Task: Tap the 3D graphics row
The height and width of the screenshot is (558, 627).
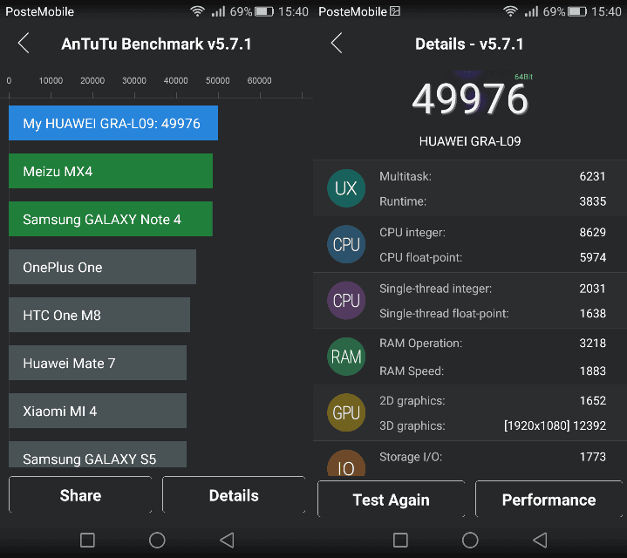Action: [492, 425]
